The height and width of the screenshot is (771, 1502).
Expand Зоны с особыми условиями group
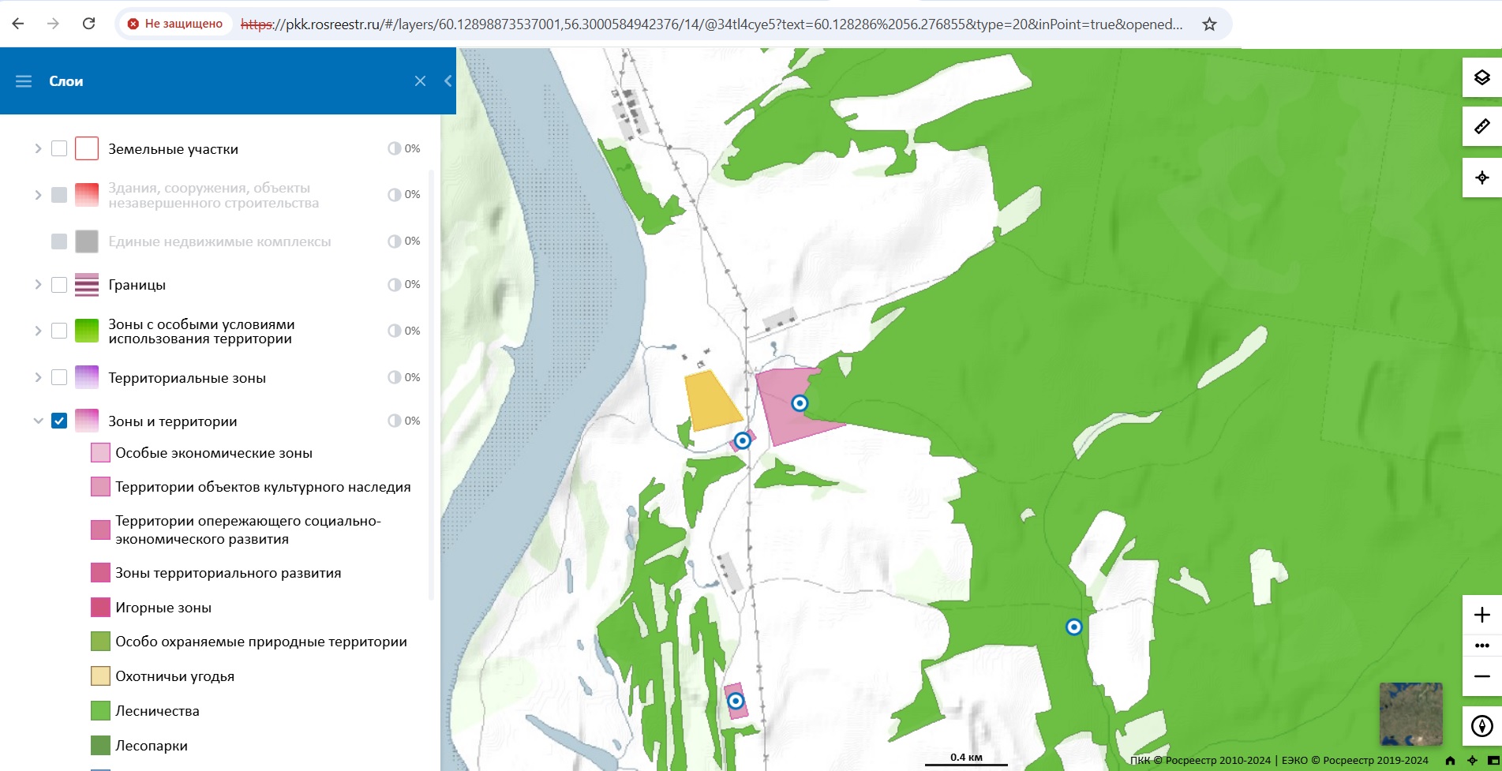[x=37, y=331]
